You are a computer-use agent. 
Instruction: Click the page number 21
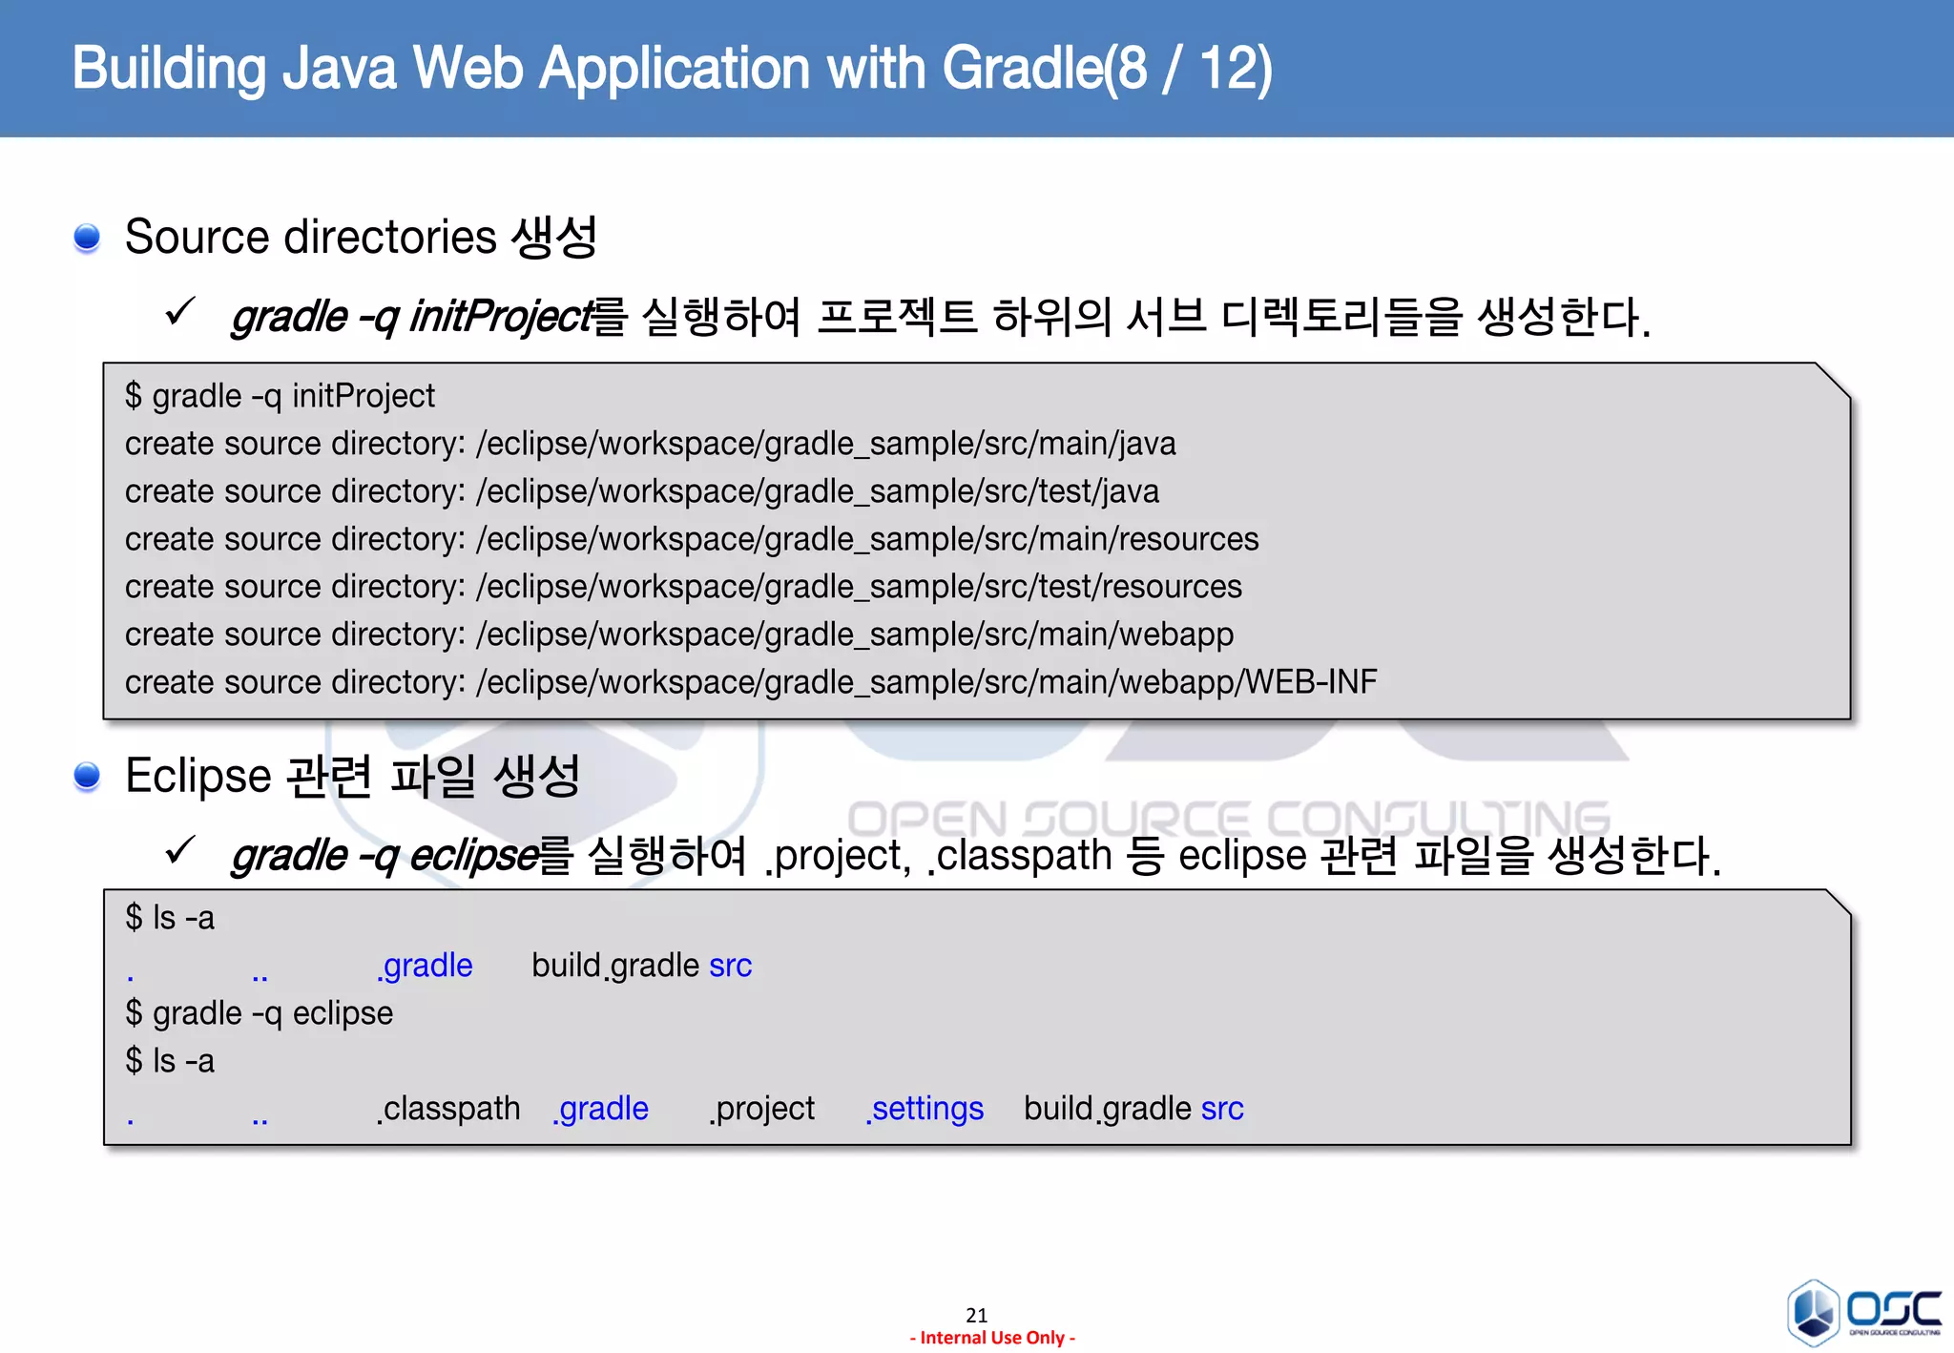tap(976, 1315)
